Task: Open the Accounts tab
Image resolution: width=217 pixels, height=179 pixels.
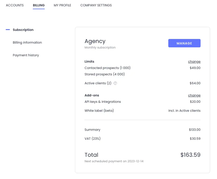Action: 15,5
